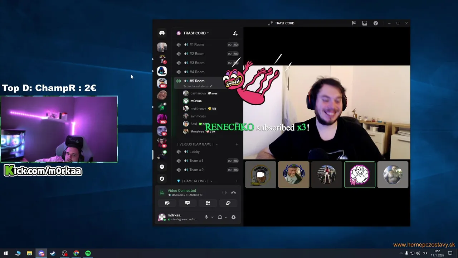Toggle the camera in the voice panel
The image size is (458, 258).
pyautogui.click(x=167, y=203)
